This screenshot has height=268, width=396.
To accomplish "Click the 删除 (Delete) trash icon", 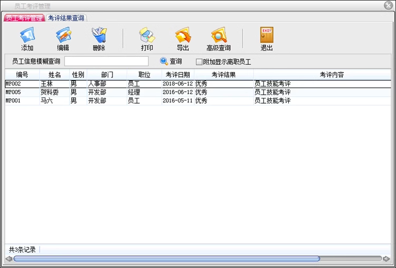I will tap(99, 35).
